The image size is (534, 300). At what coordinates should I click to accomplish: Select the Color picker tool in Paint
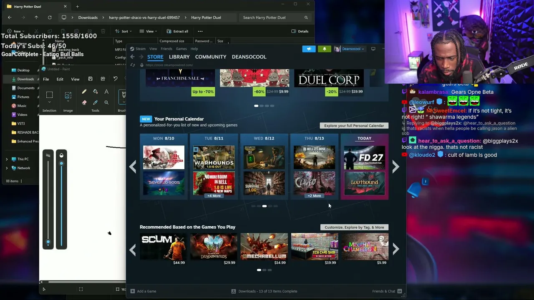(96, 102)
